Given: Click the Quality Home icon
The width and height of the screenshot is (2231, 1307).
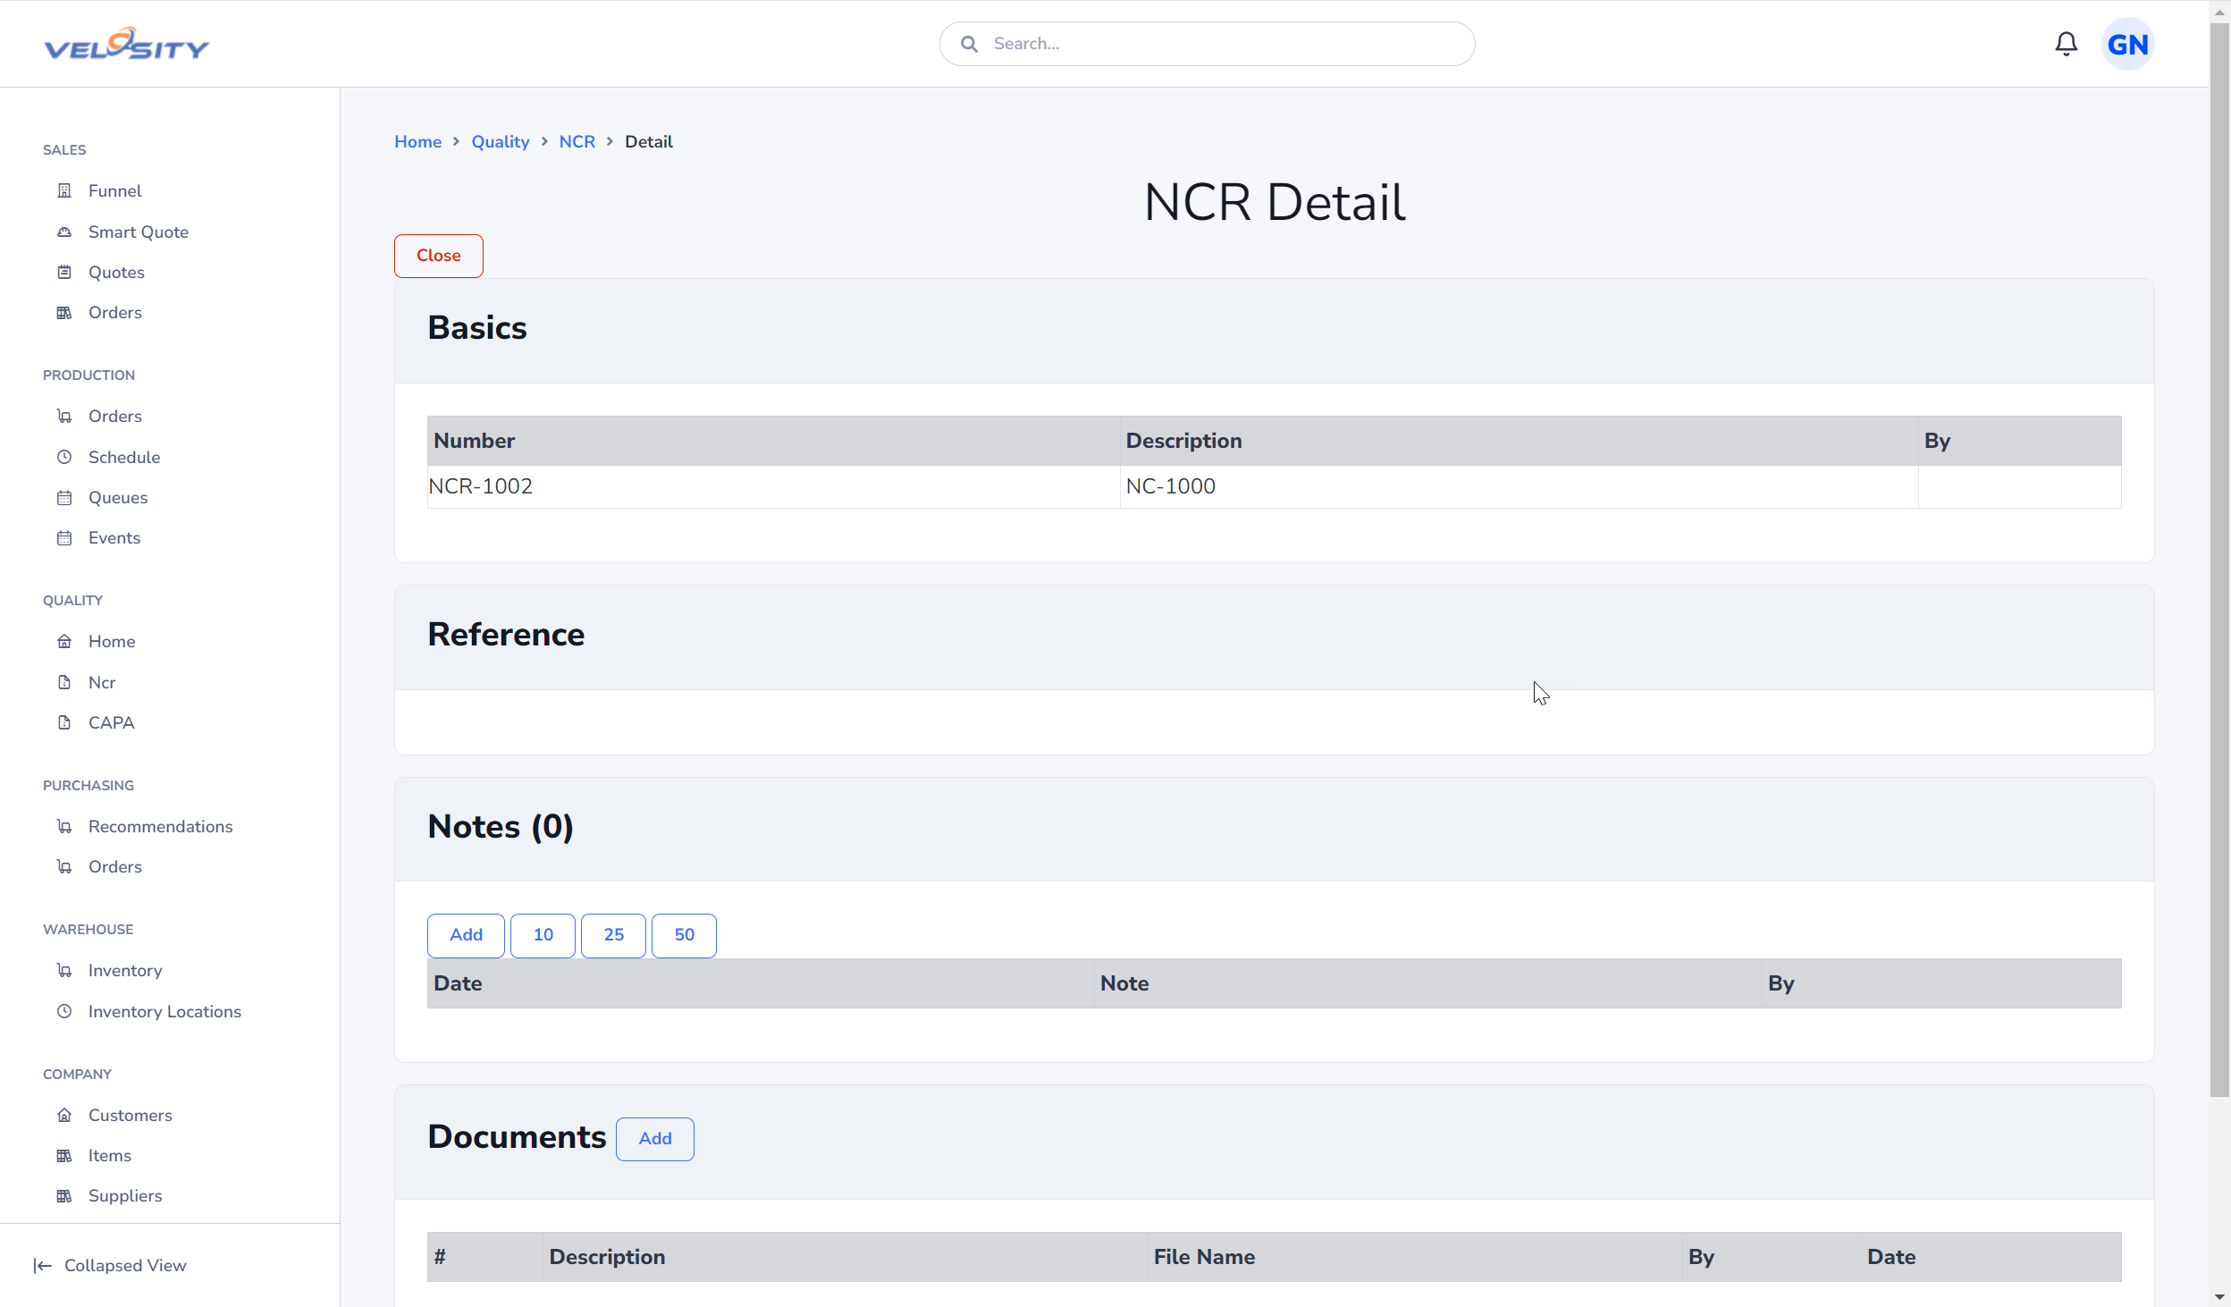Looking at the screenshot, I should 64,641.
